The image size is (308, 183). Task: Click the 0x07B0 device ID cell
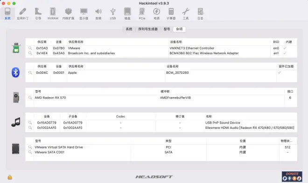click(x=59, y=48)
